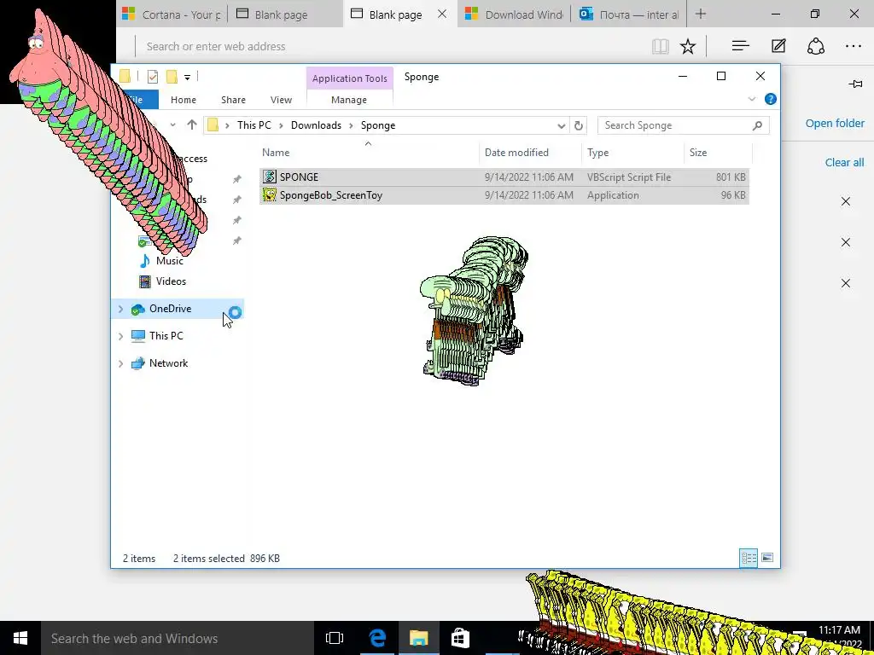Select the SpongeBob_ScreenToy application icon

point(270,195)
